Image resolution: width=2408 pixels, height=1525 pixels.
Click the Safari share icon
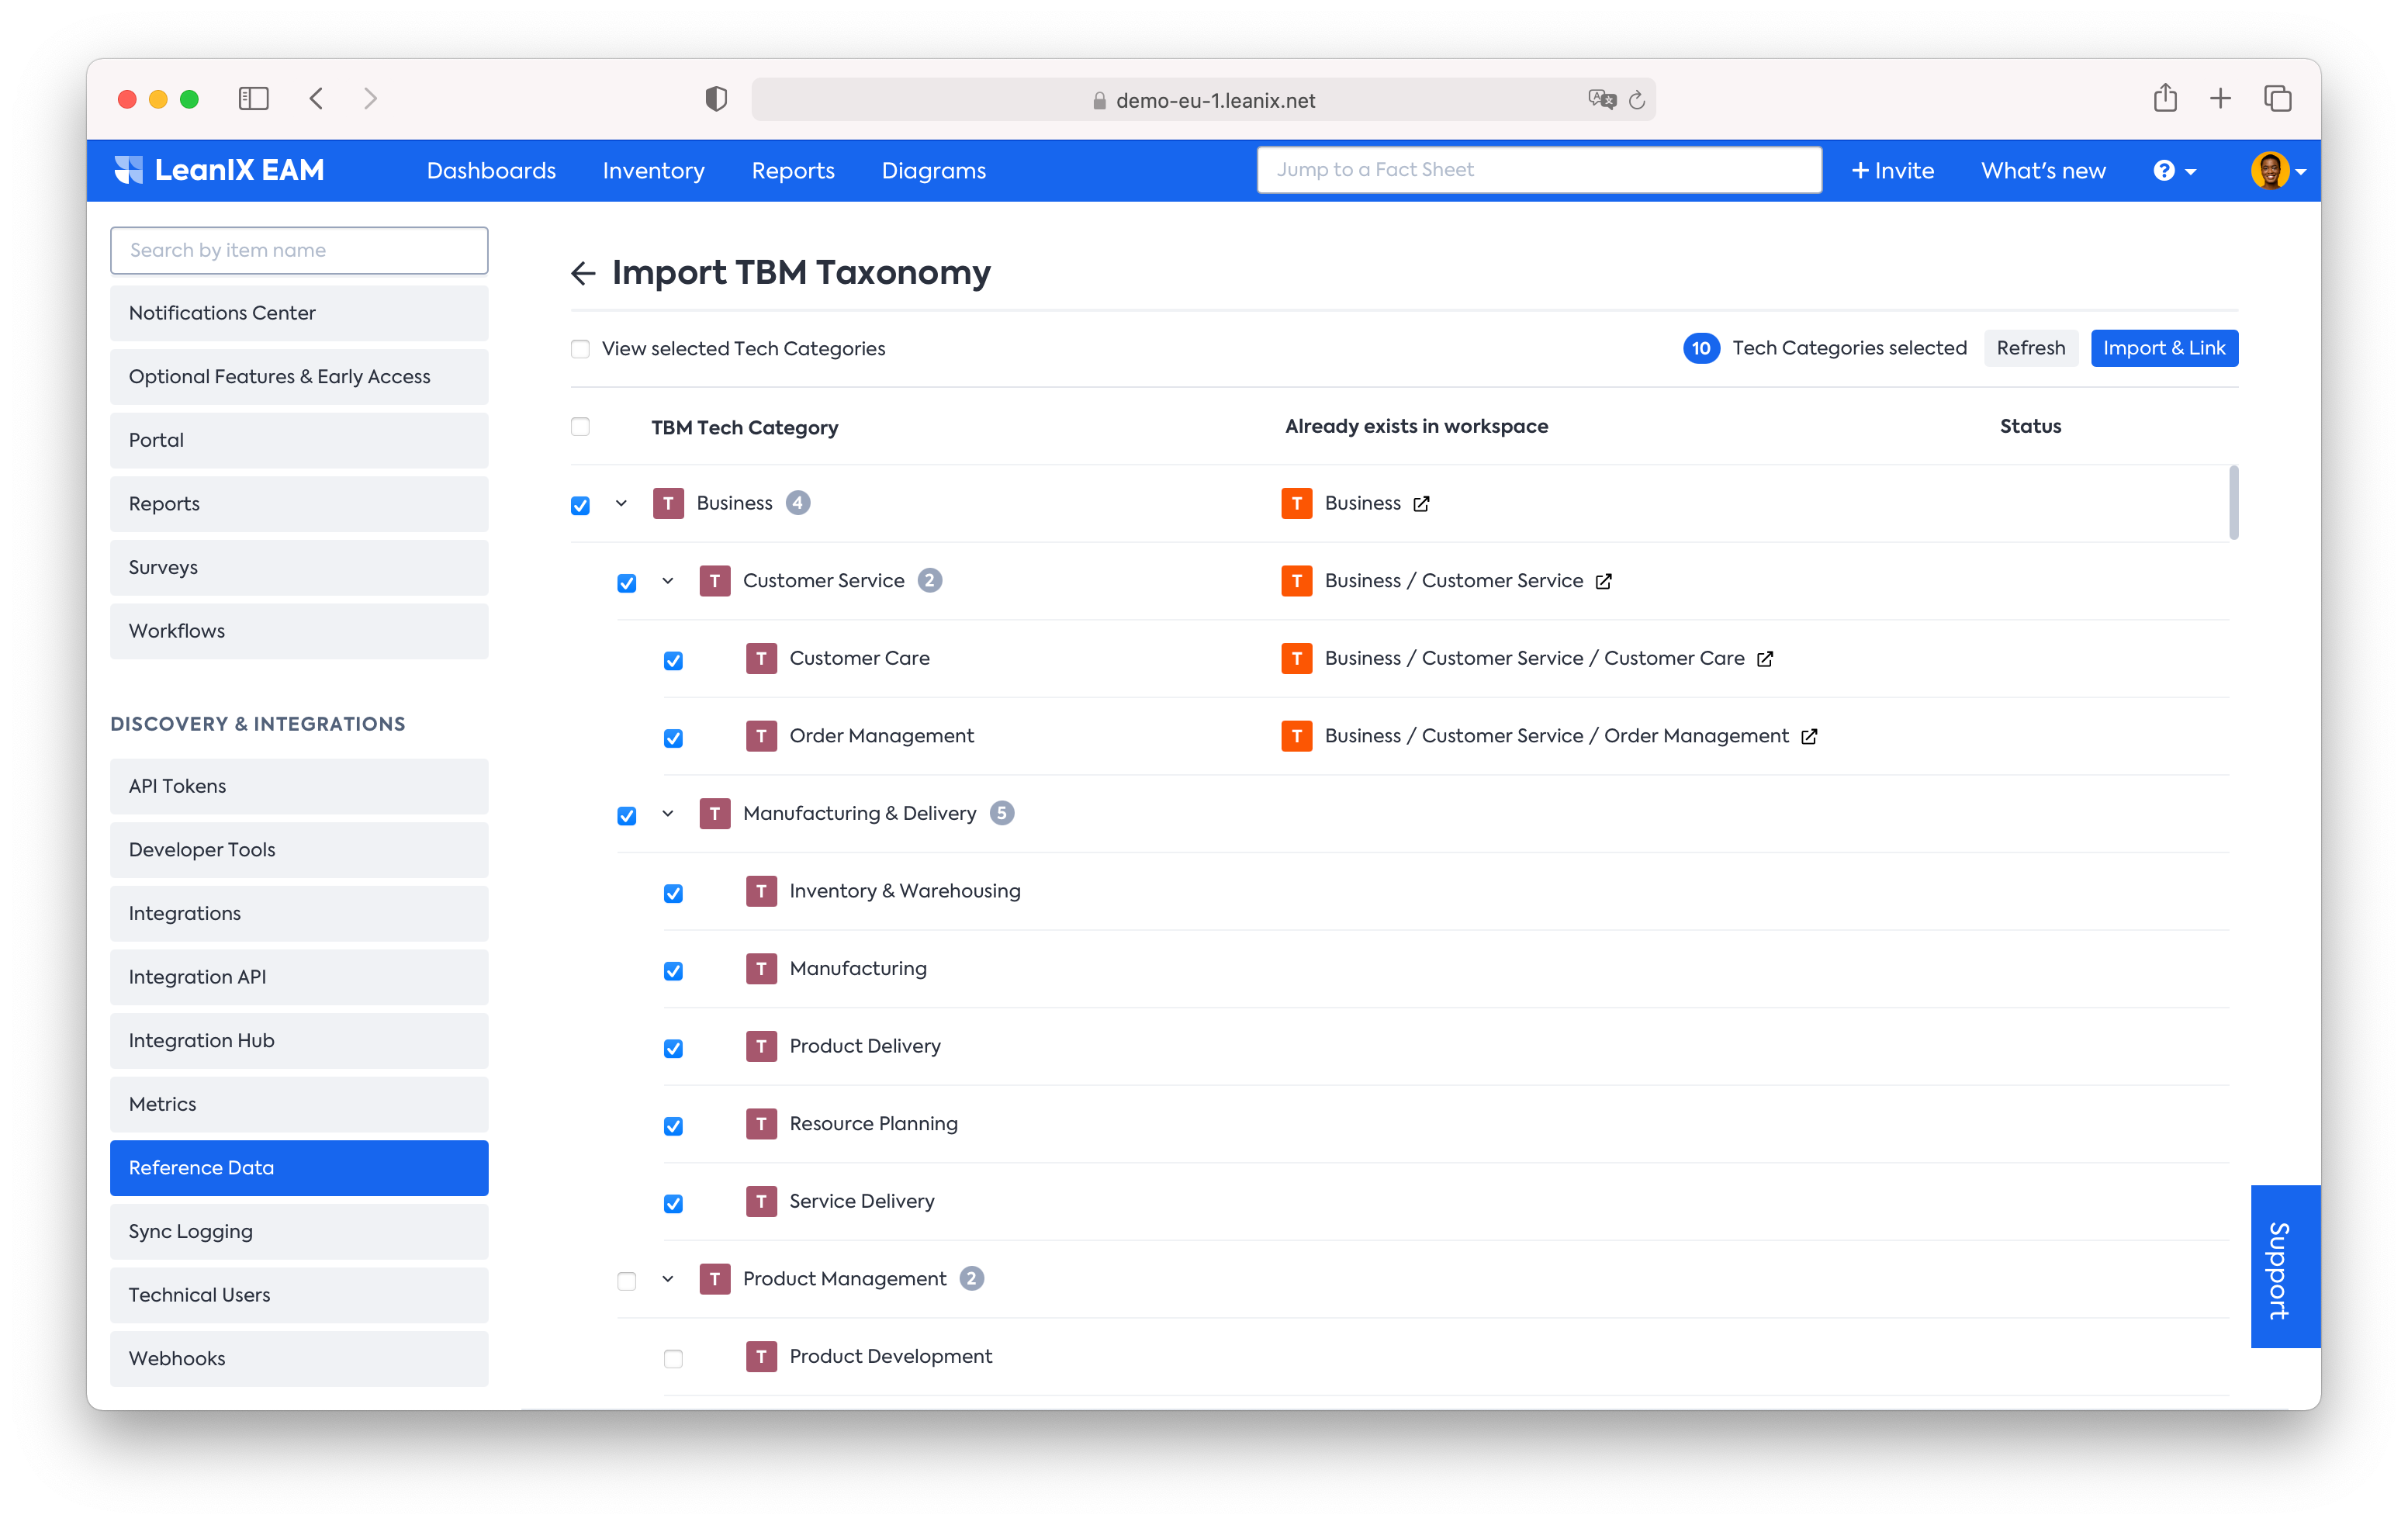(x=2165, y=98)
